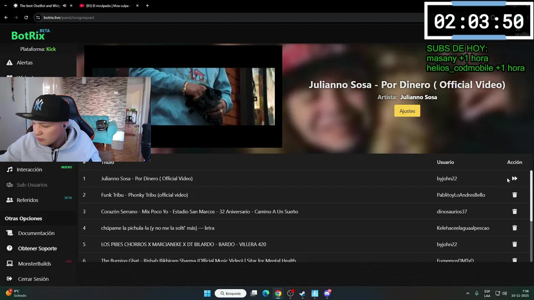Open the tab search dropdown arrow
The height and width of the screenshot is (300, 534).
(6, 6)
